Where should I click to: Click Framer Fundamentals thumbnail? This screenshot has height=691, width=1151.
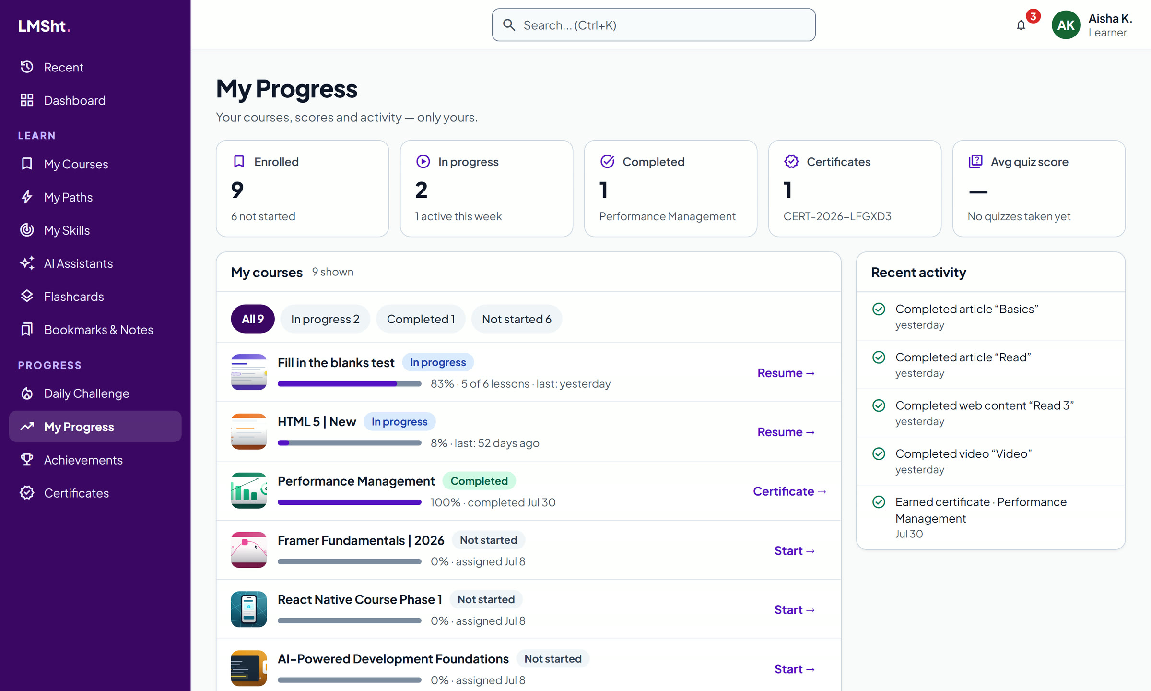tap(249, 550)
